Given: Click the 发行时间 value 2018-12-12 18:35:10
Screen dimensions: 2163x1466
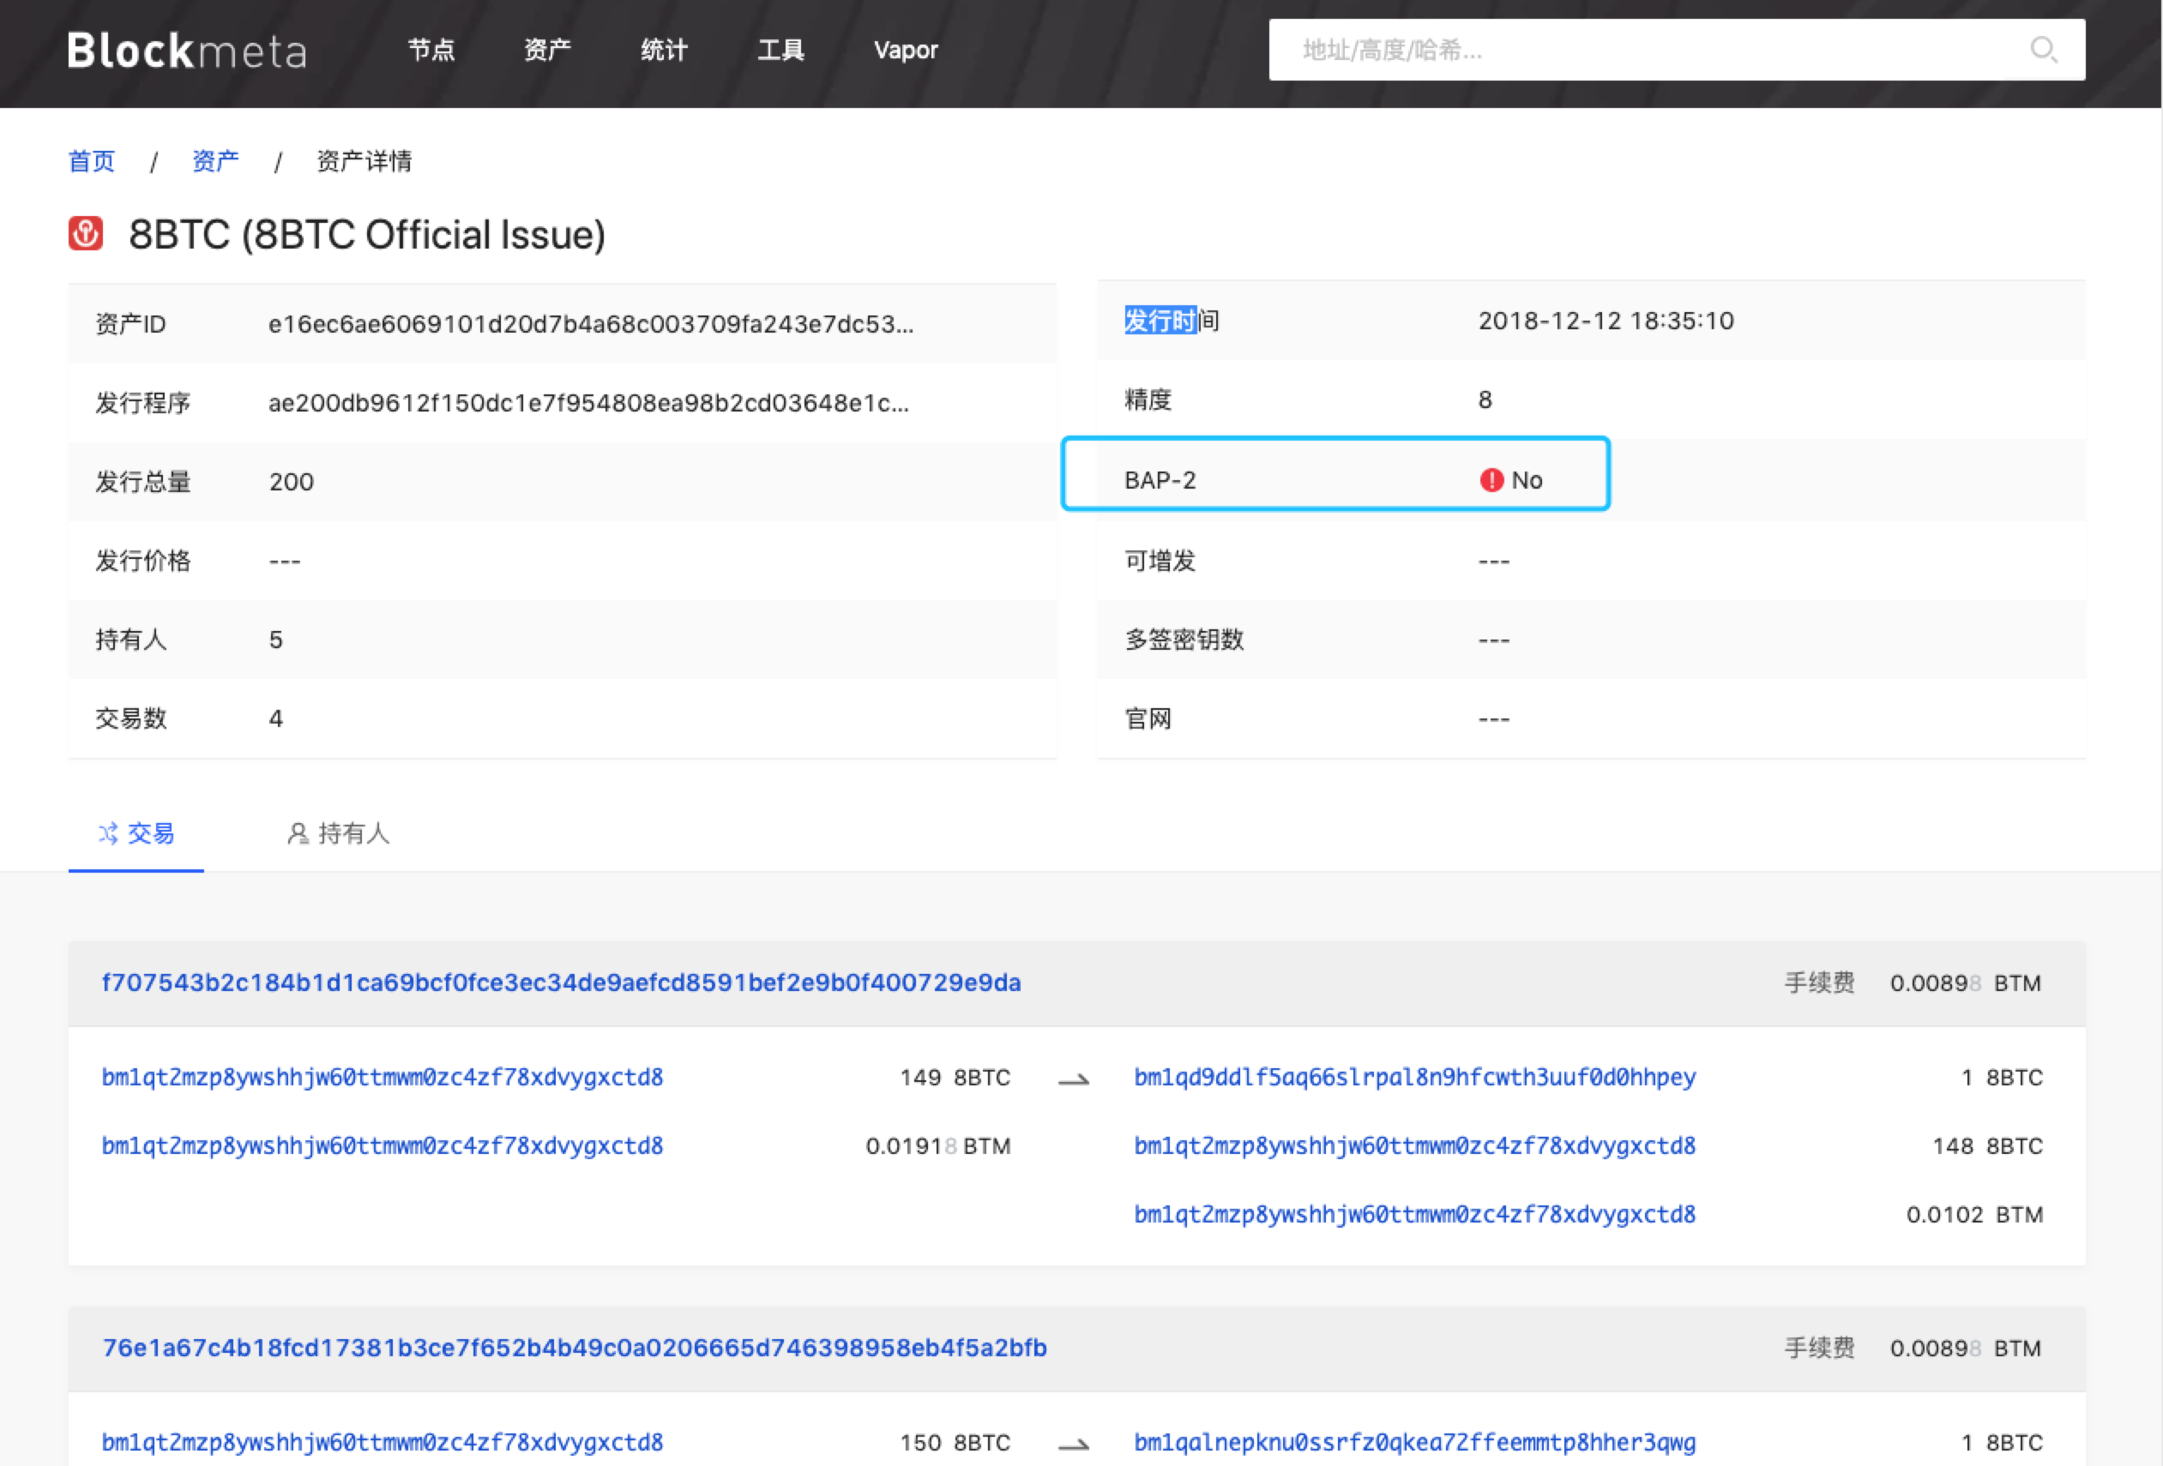Looking at the screenshot, I should (1606, 321).
